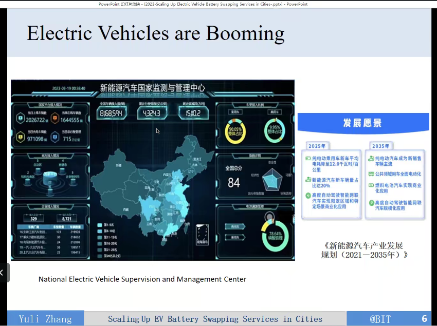Viewport: 437px width, 326px height.
Task: Select the 2025年 tab label
Action: tap(316, 146)
